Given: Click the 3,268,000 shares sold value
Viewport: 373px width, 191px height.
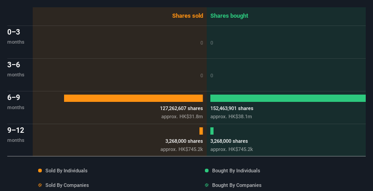Looking at the screenshot, I should (x=184, y=141).
